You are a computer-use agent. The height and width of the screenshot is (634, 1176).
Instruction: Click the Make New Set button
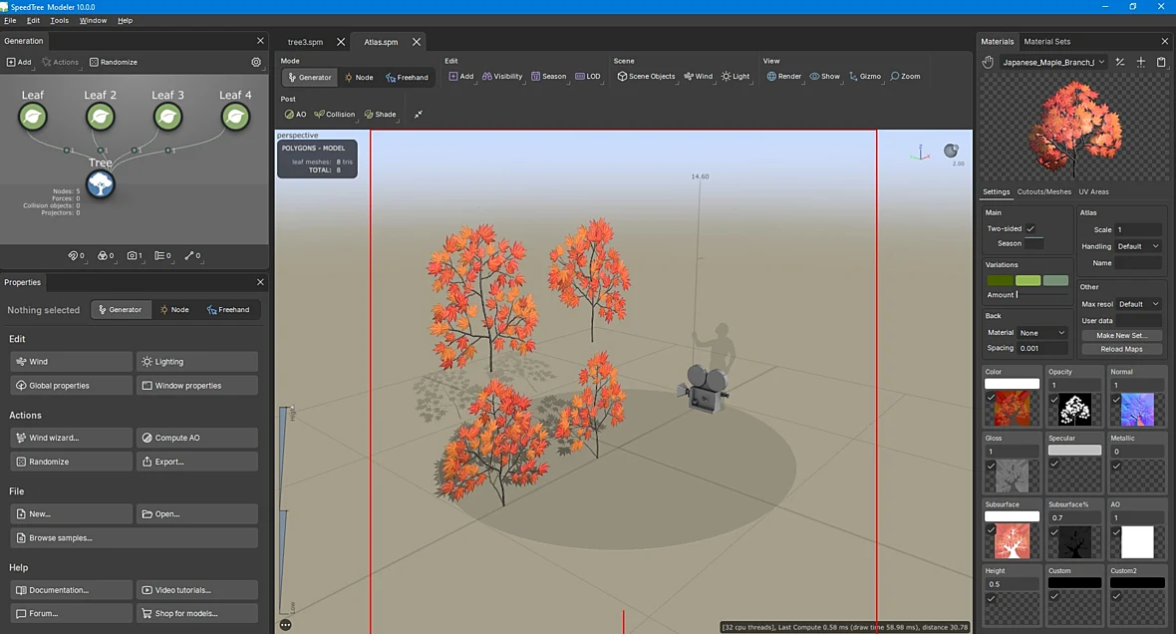click(x=1121, y=335)
